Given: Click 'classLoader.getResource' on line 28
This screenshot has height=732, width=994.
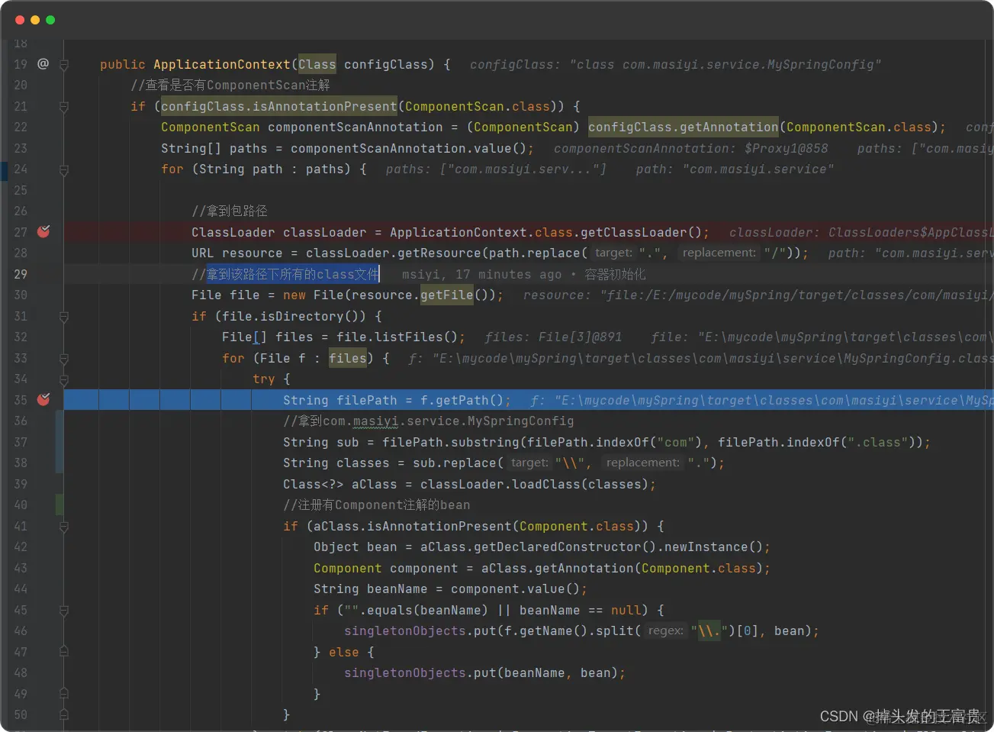Looking at the screenshot, I should (x=394, y=253).
